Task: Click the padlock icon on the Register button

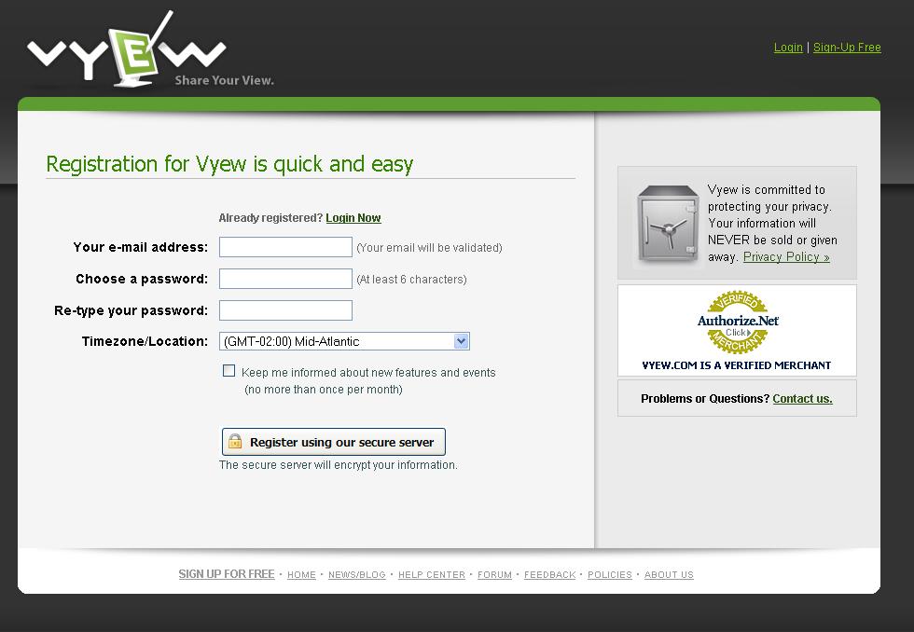Action: coord(235,441)
